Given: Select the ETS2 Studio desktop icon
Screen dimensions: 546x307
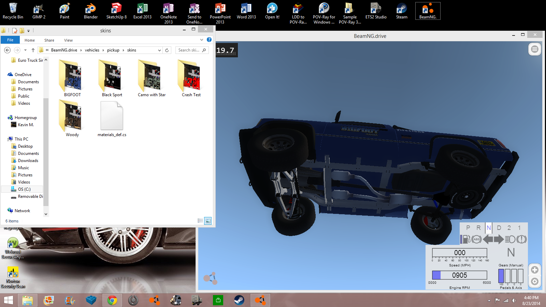Looking at the screenshot, I should (376, 11).
